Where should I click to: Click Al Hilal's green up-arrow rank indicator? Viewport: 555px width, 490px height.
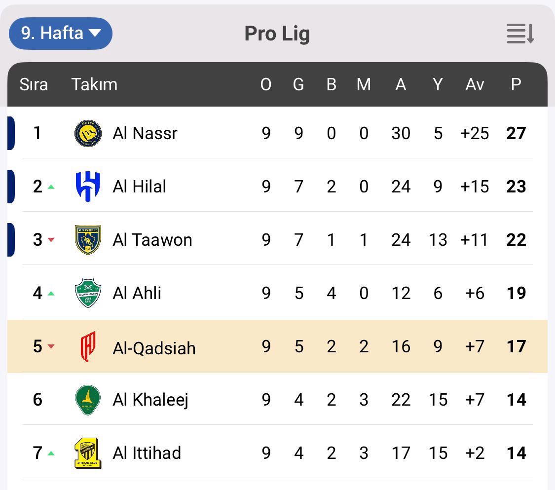[51, 187]
